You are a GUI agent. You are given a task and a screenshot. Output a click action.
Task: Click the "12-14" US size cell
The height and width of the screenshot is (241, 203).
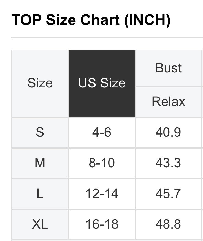pyautogui.click(x=102, y=194)
